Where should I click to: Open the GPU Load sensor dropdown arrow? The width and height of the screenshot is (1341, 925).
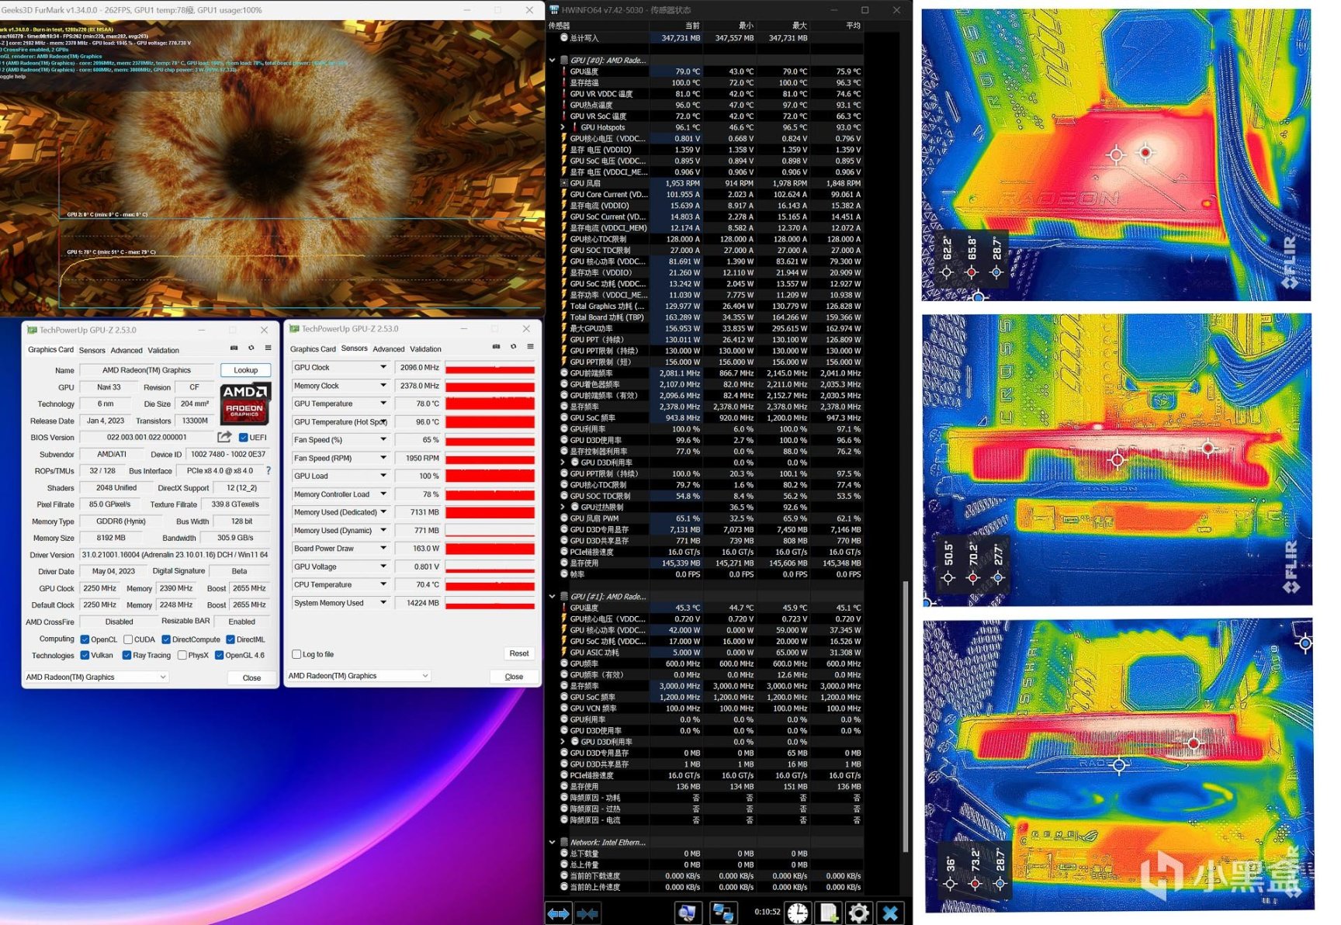[383, 476]
